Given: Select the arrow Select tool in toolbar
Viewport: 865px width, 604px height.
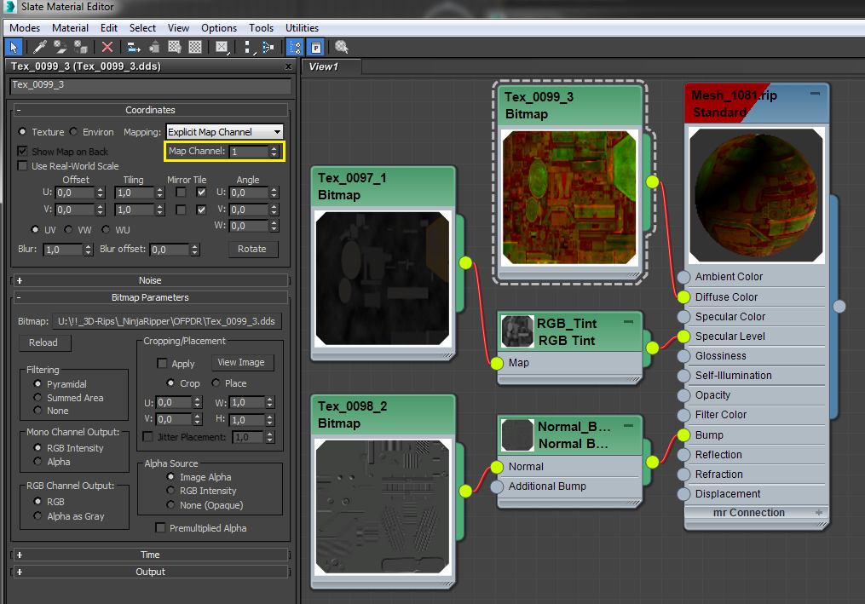Looking at the screenshot, I should 14,48.
